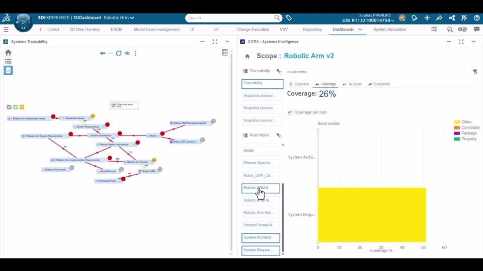483x271 pixels.
Task: Select the Traceability list item
Action: pyautogui.click(x=262, y=84)
